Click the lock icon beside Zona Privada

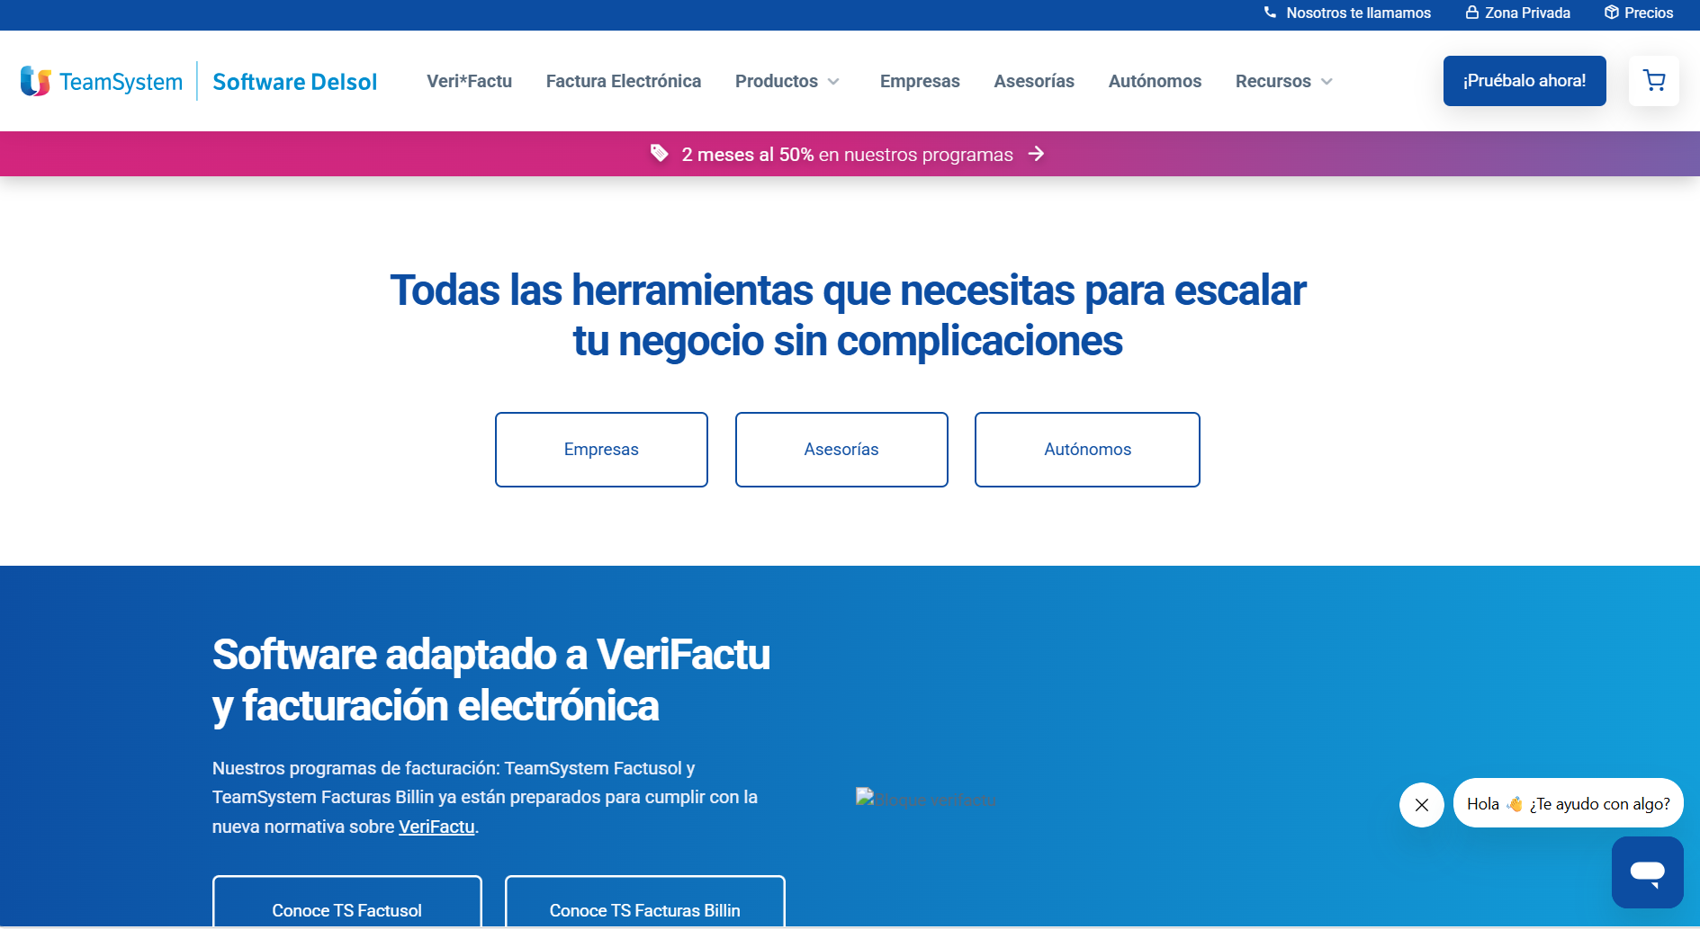[1472, 13]
